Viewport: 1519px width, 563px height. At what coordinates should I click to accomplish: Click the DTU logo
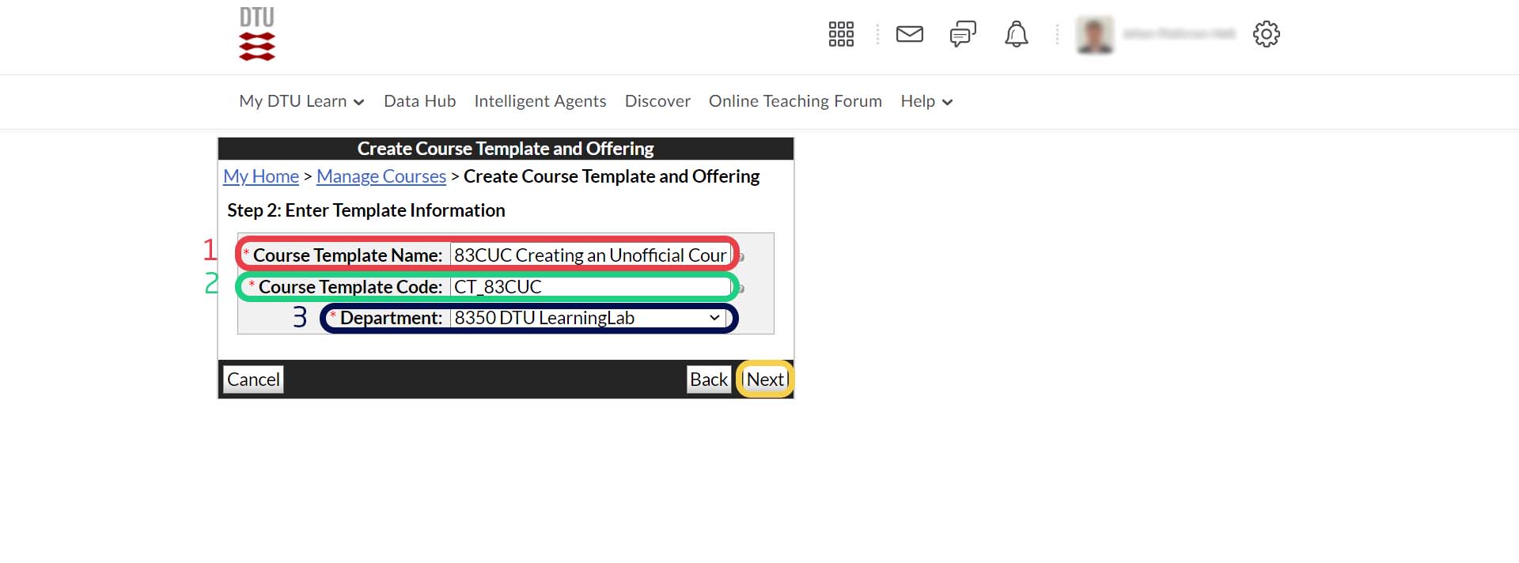pos(257,34)
